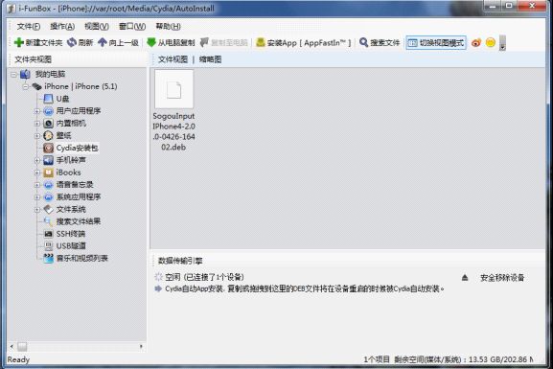This screenshot has height=369, width=553.
Task: Click the green New Folder plus icon
Action: click(x=19, y=43)
